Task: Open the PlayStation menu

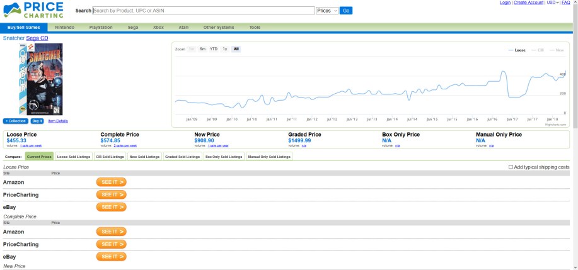Action: pyautogui.click(x=101, y=28)
